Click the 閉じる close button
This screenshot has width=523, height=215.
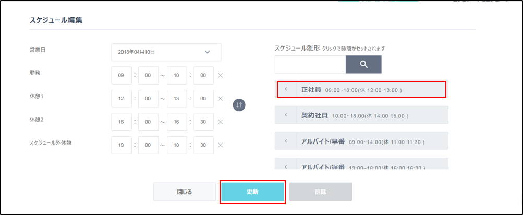(x=185, y=192)
